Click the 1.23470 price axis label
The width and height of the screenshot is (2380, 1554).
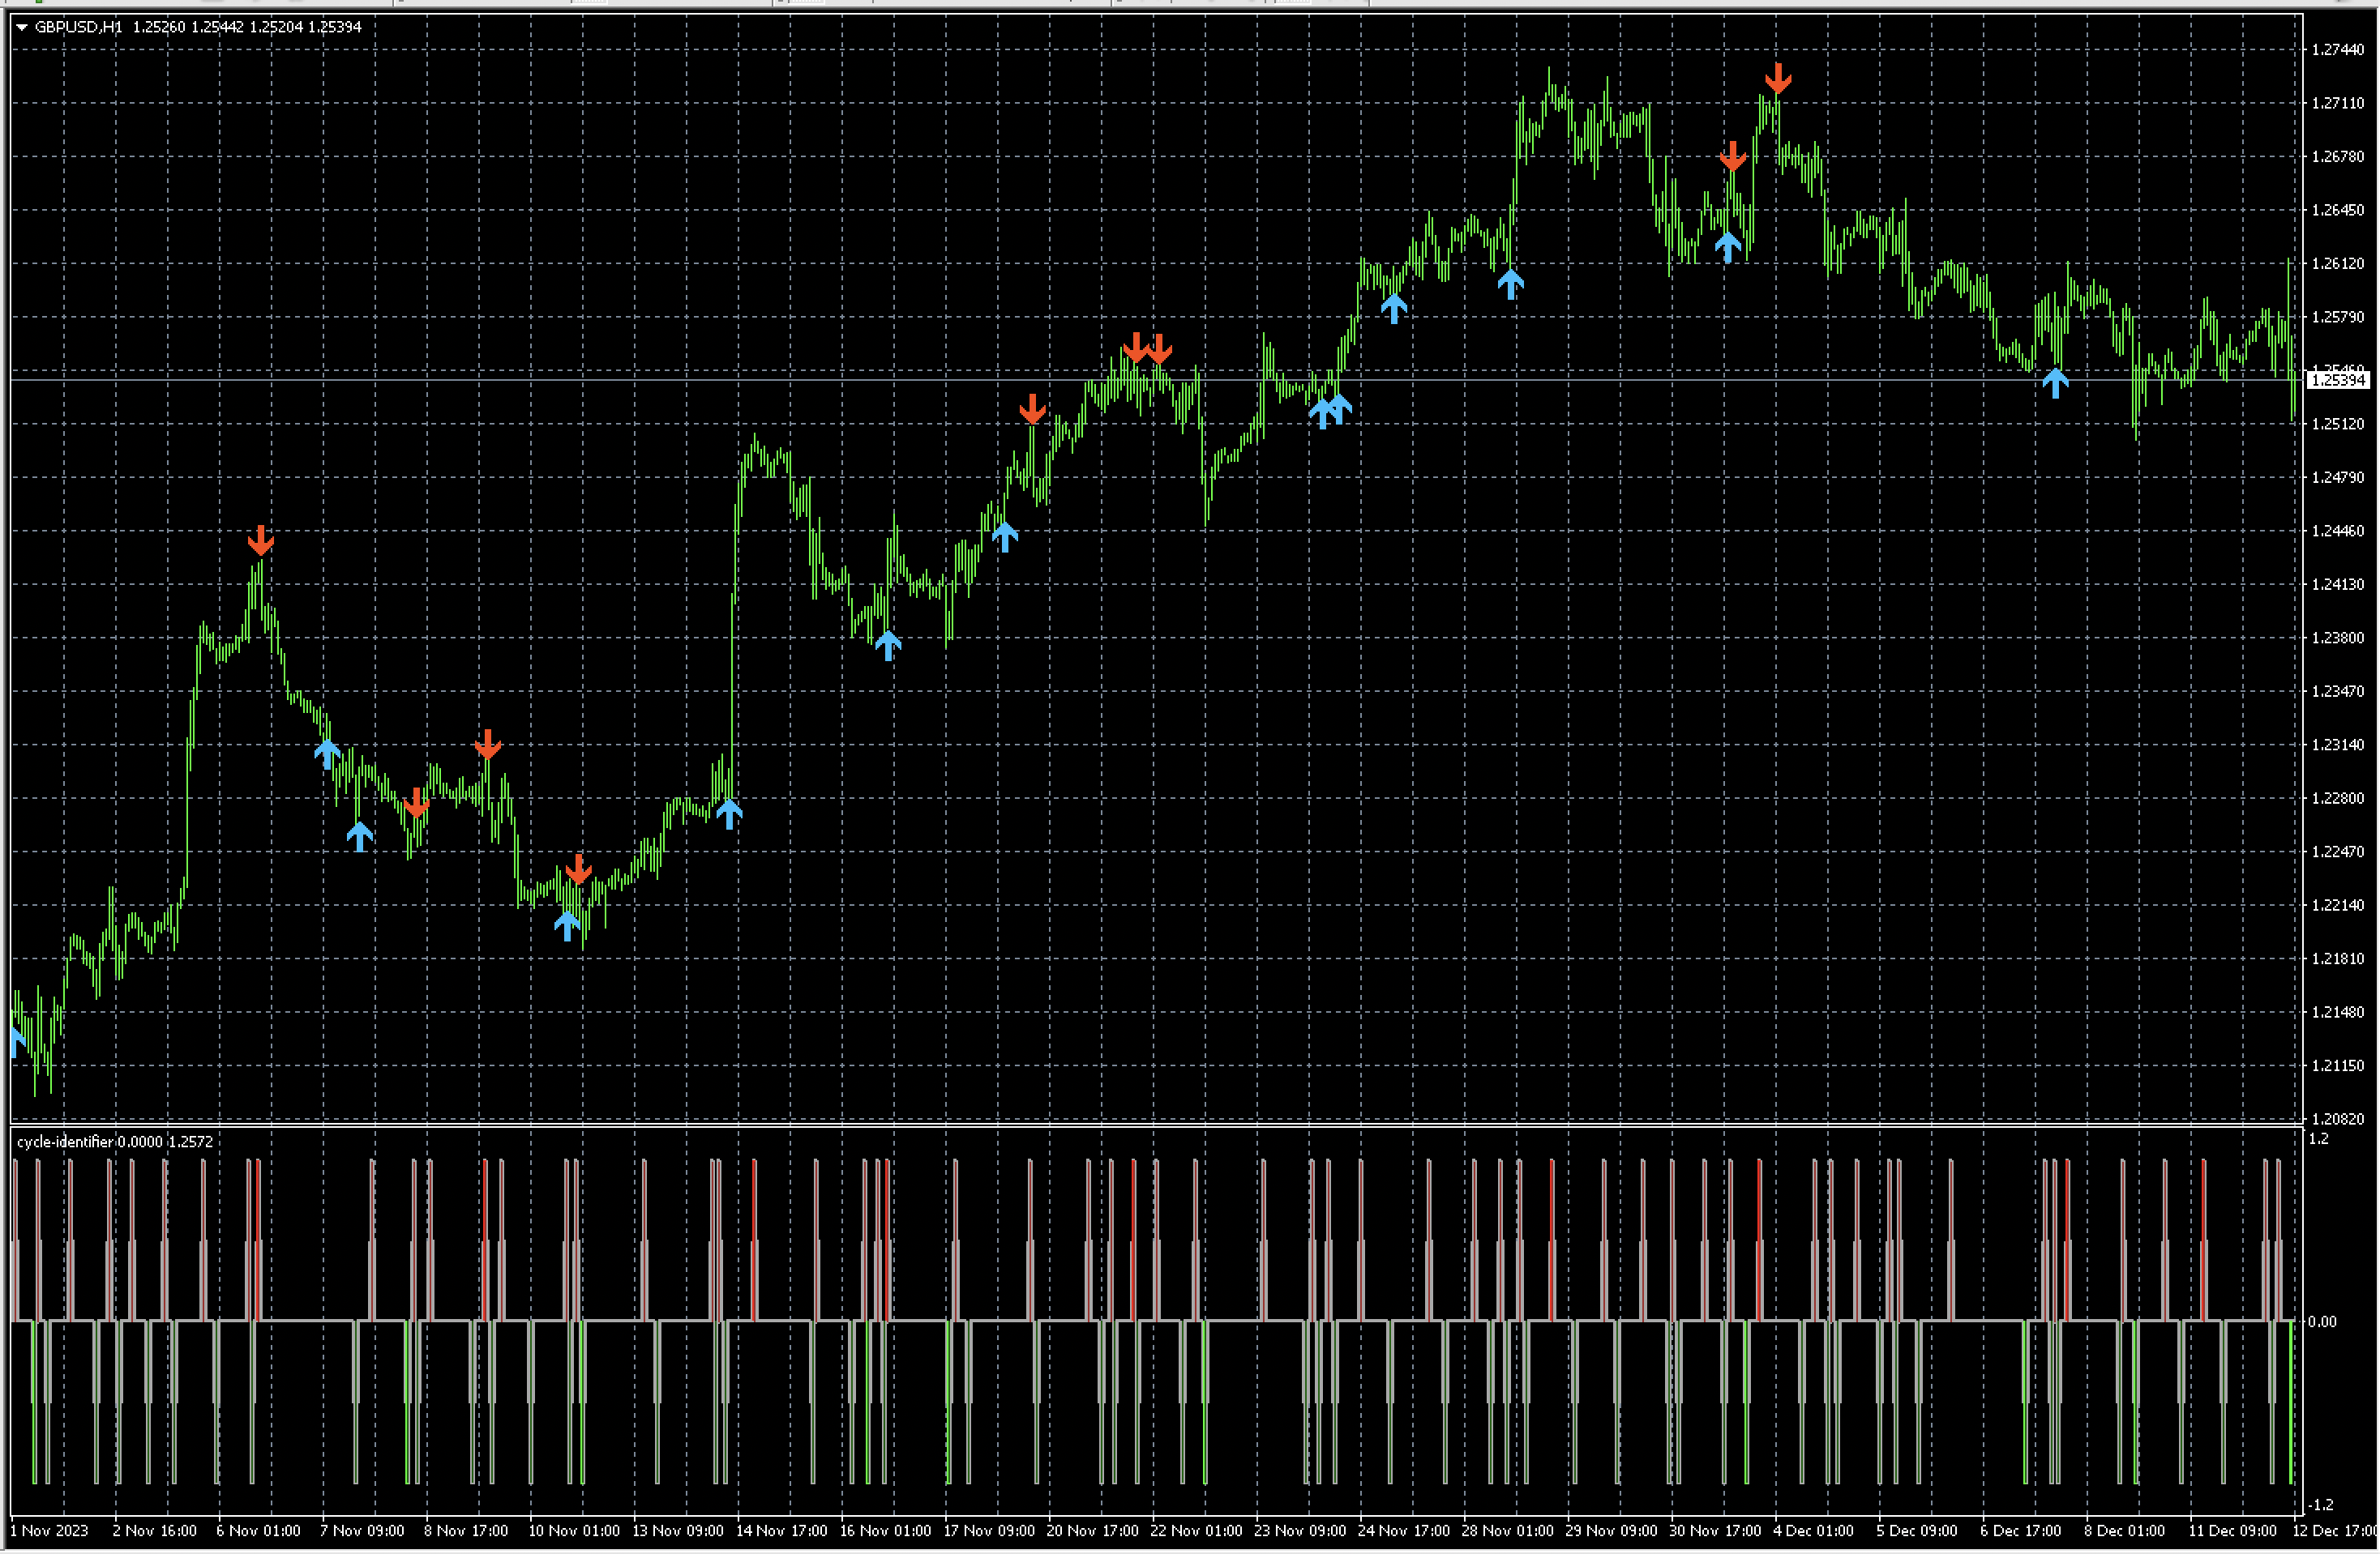[2338, 690]
